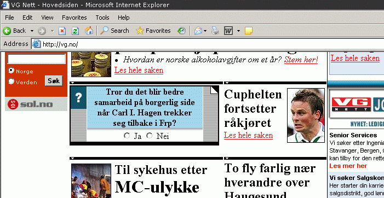384x198 pixels.
Task: Click the yellow note Discuss icon
Action: (x=248, y=31)
